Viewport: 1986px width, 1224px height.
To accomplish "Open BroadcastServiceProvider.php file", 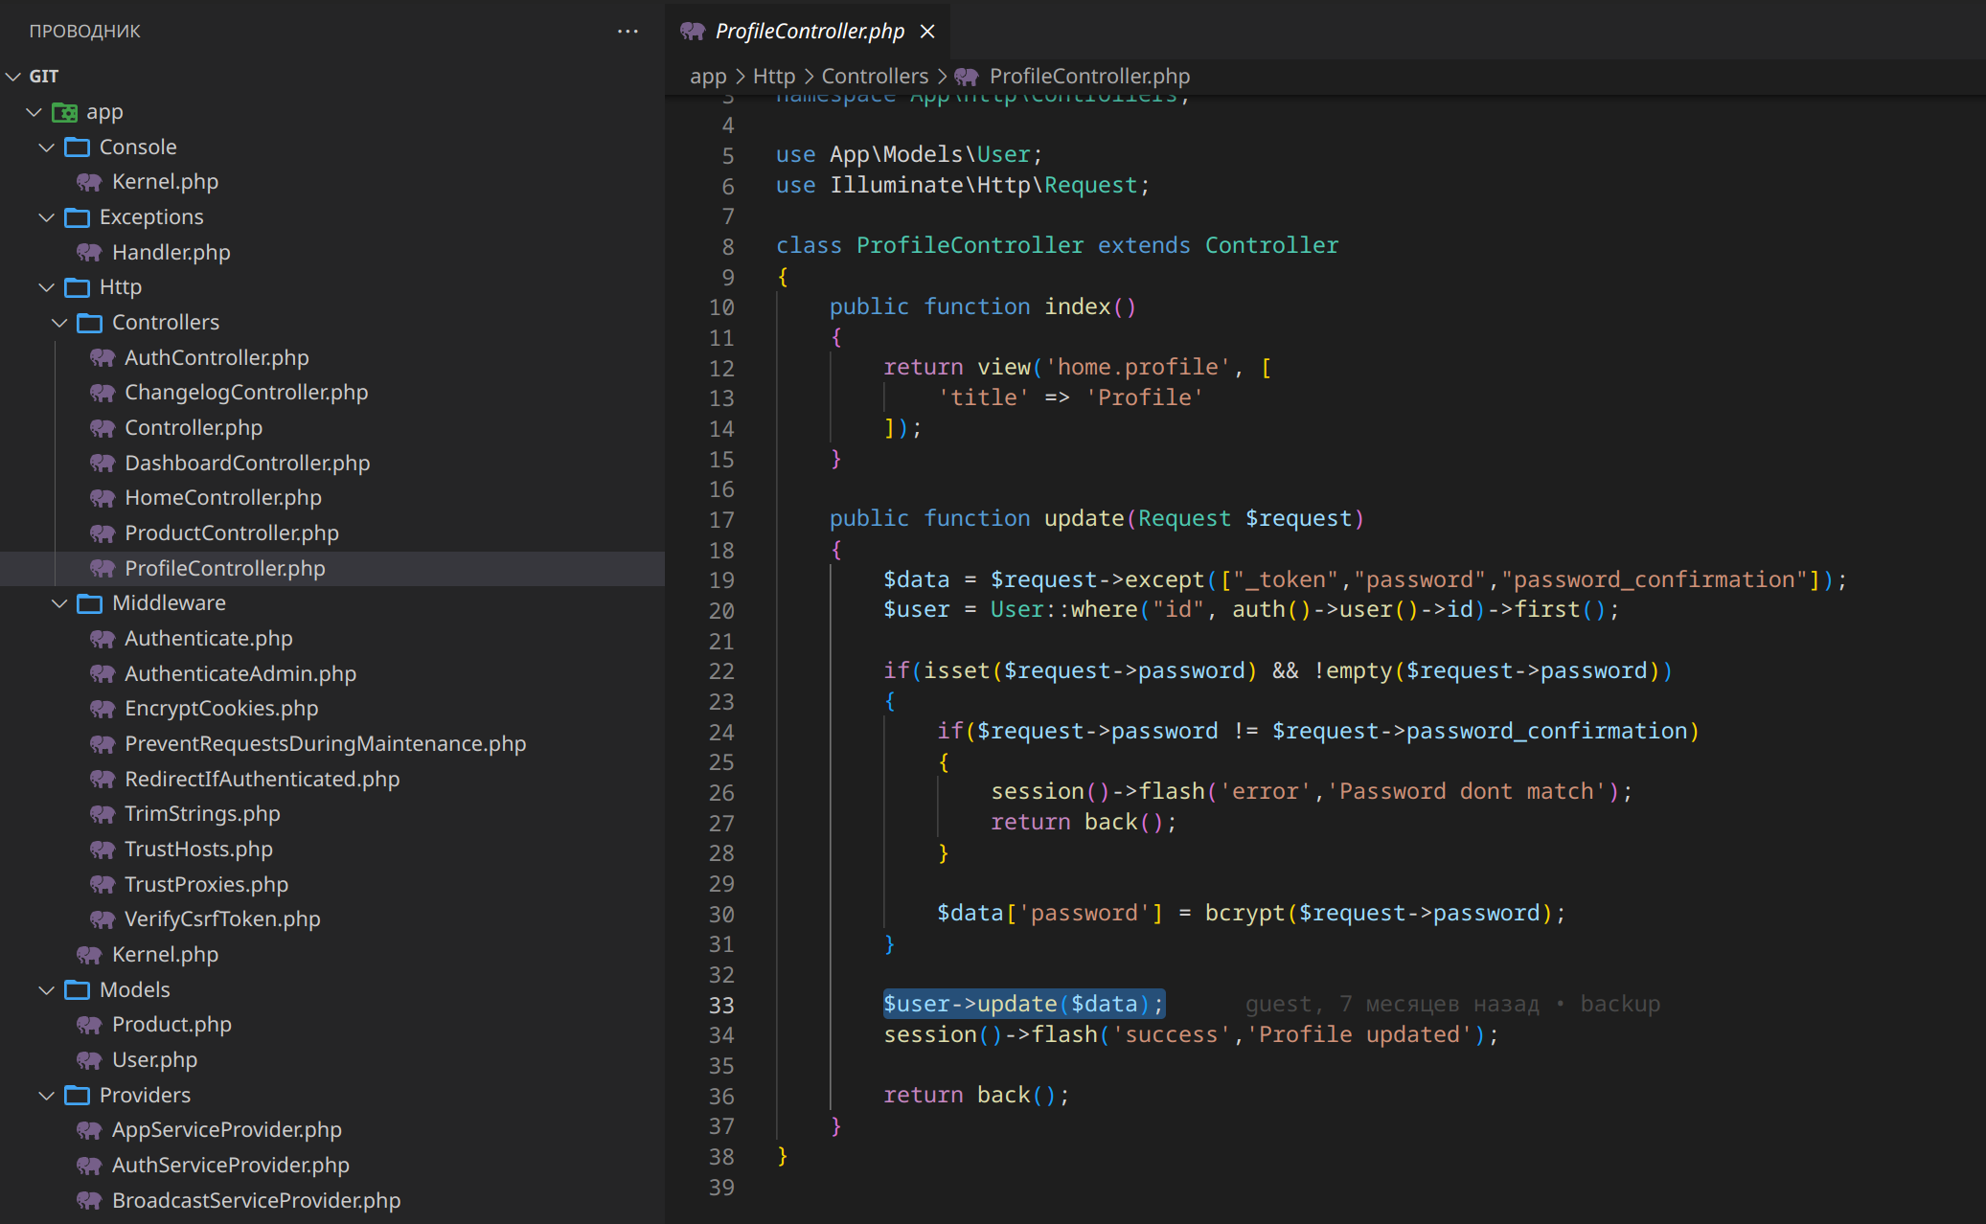I will click(x=256, y=1201).
